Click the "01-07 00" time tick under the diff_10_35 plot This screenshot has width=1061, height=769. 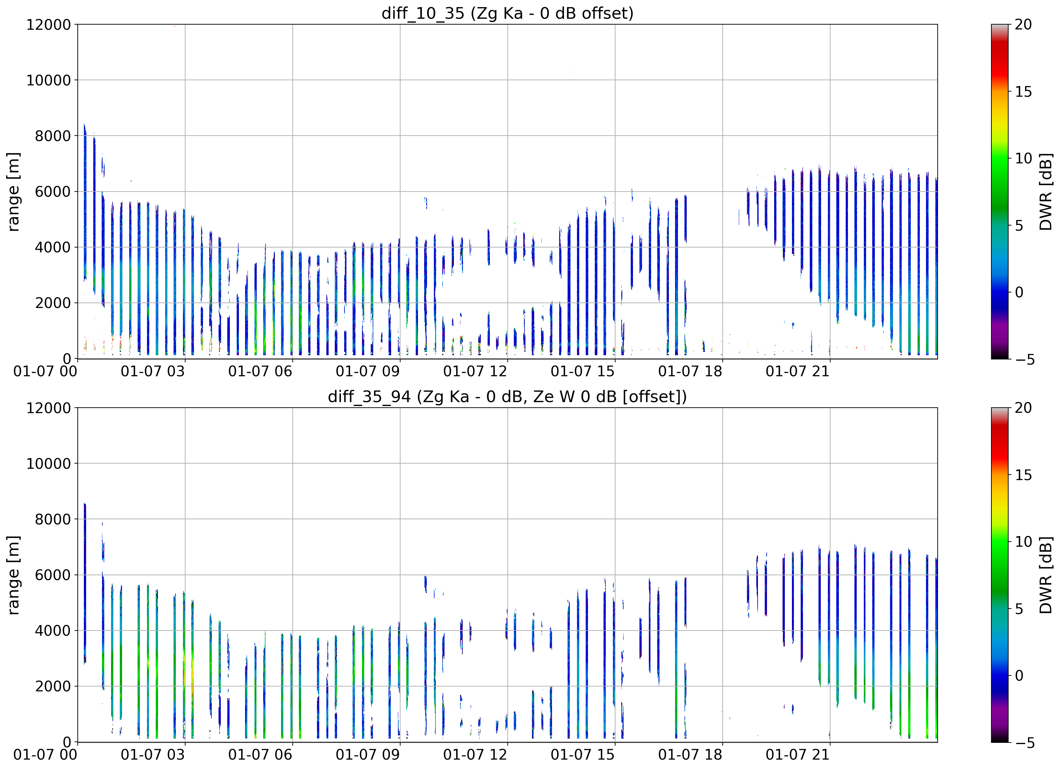tap(45, 372)
